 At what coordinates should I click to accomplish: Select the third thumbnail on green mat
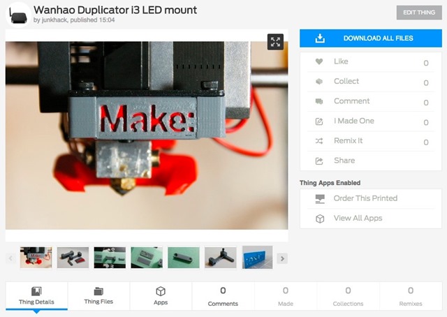(x=110, y=258)
